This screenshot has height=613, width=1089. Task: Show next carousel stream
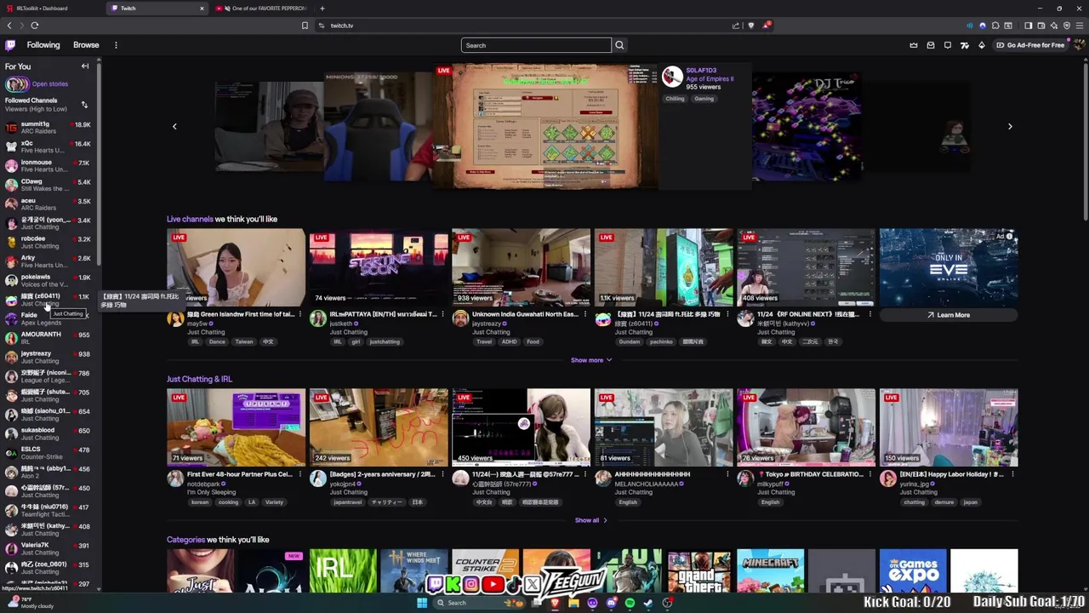[x=1010, y=126]
